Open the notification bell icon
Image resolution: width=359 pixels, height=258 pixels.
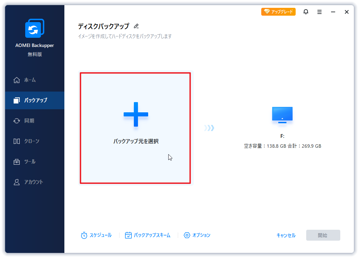(306, 12)
